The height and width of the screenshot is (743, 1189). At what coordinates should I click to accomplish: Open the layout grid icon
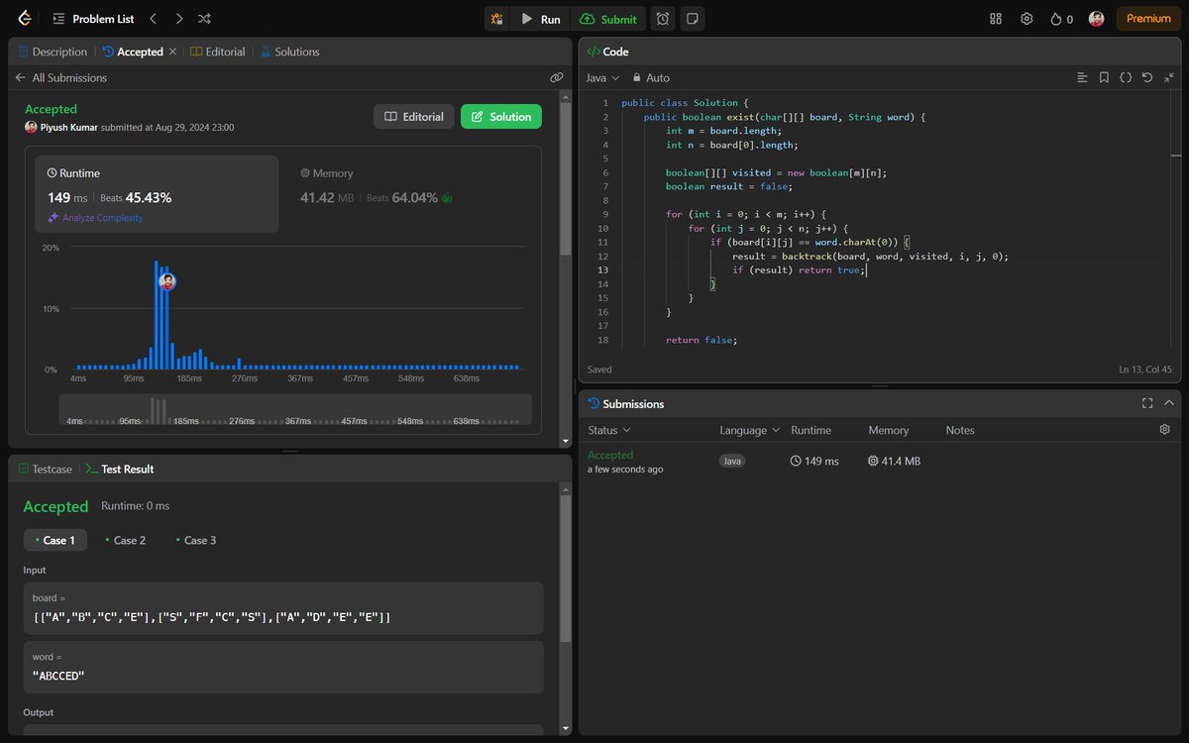pyautogui.click(x=996, y=19)
